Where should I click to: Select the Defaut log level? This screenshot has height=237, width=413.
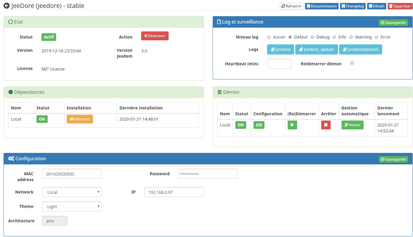[x=290, y=37]
